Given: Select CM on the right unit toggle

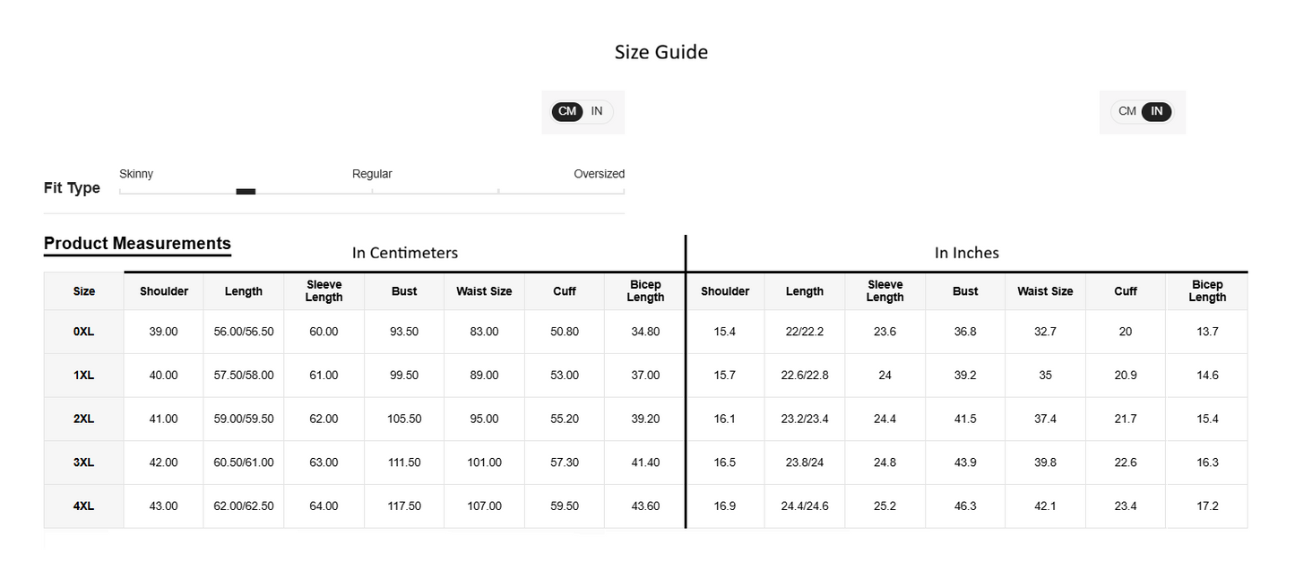Looking at the screenshot, I should pos(1127,111).
